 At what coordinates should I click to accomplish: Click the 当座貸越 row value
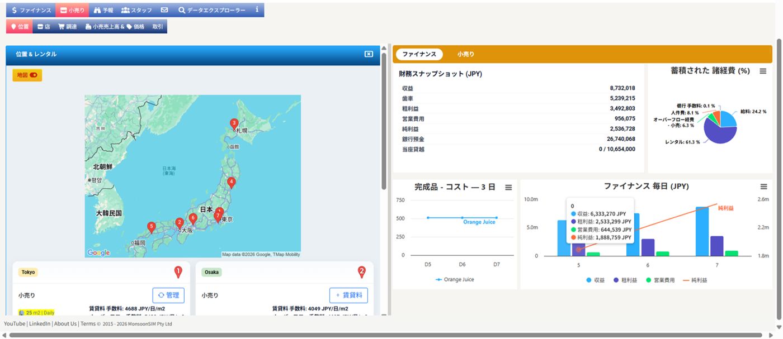tap(617, 149)
